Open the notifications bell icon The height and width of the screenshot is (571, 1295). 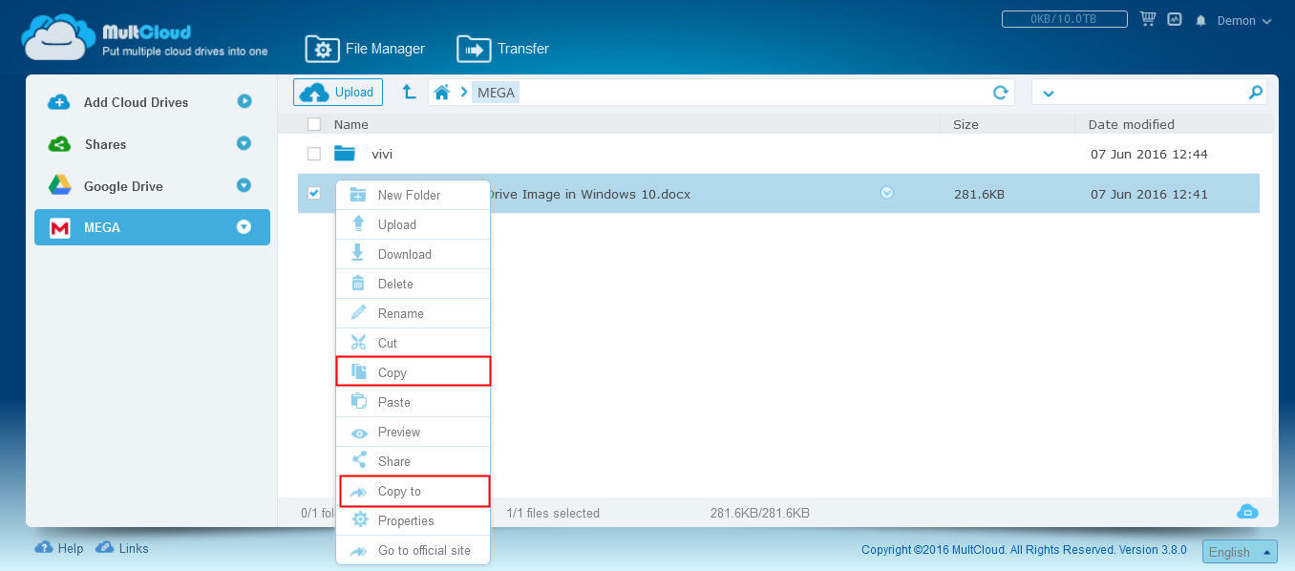[1200, 20]
